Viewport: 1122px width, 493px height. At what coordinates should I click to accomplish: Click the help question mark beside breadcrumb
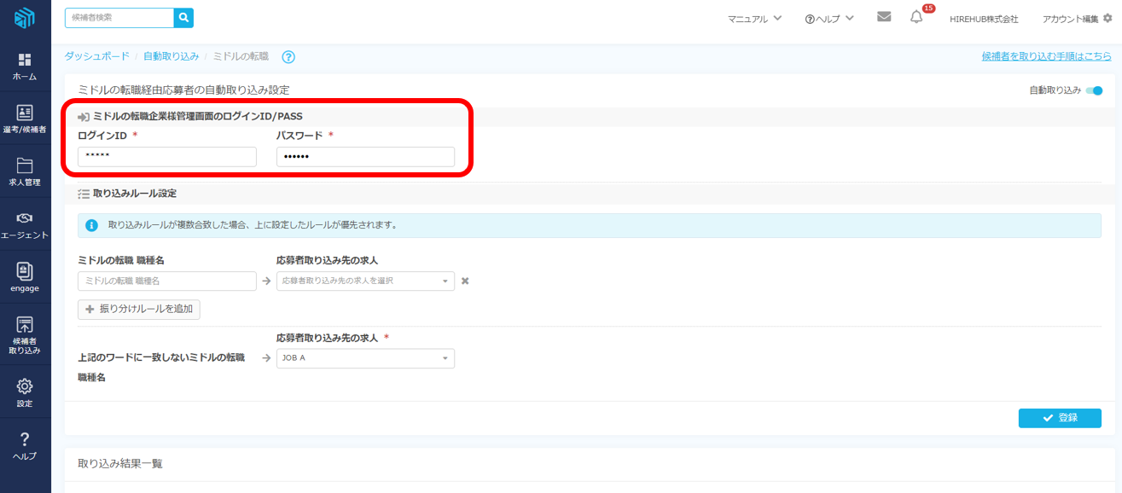tap(288, 57)
